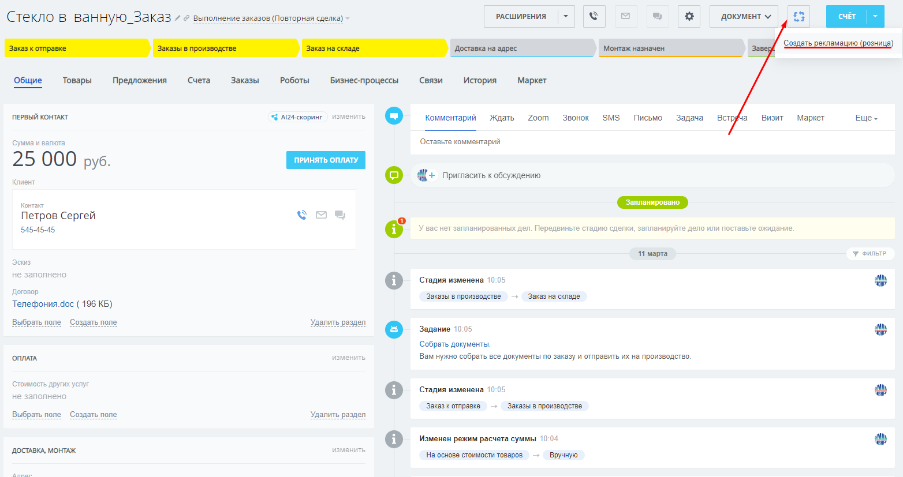
Task: Select the Задача activity tab
Action: 689,118
